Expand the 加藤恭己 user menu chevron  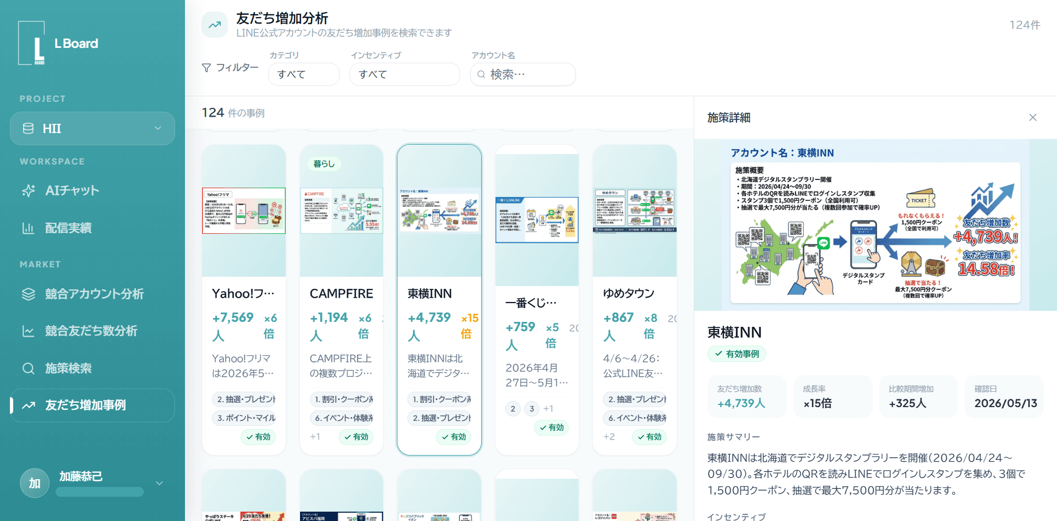[159, 483]
